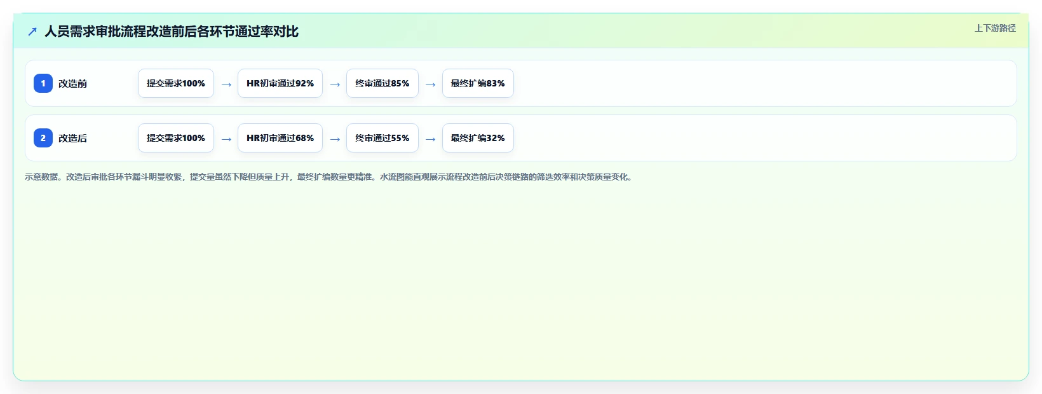Click the 提交需求100% node in 改造后 row

click(176, 138)
